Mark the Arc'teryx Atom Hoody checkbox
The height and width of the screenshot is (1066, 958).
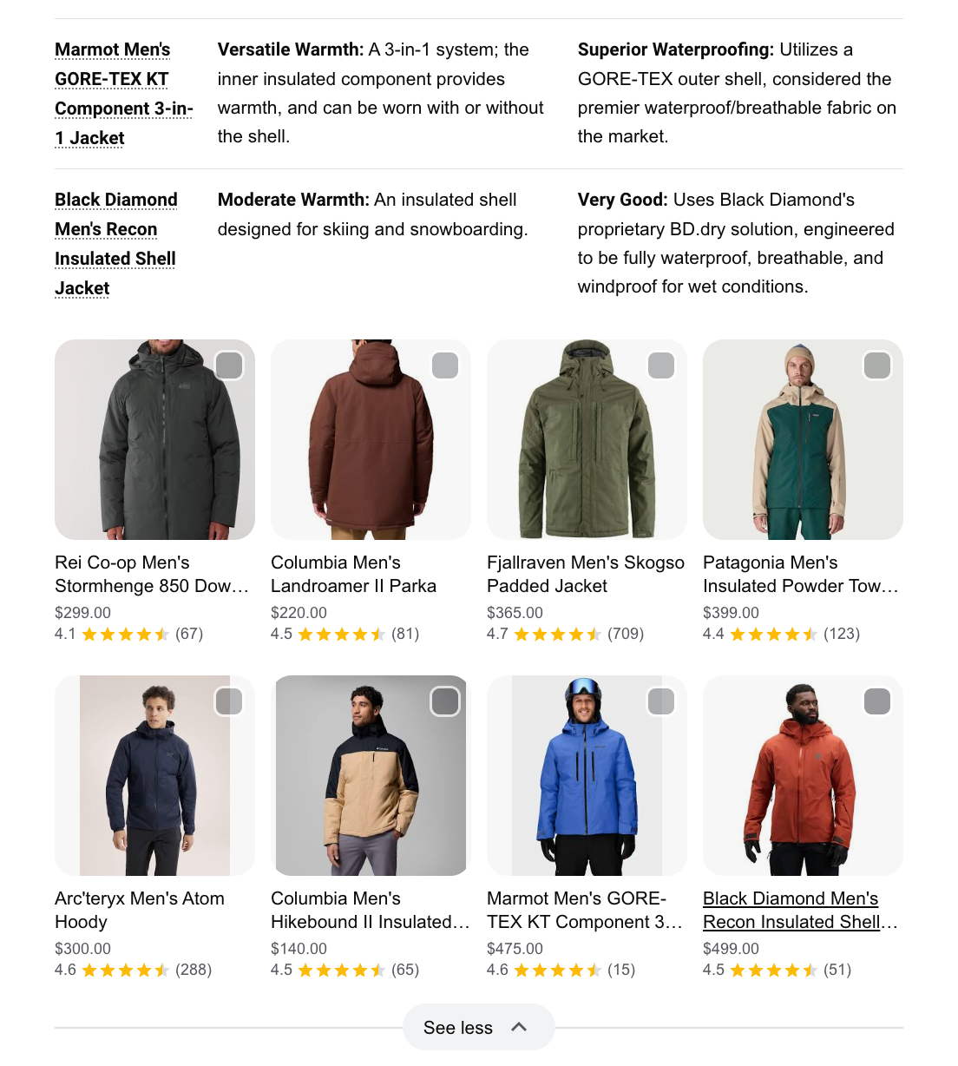[x=229, y=701]
